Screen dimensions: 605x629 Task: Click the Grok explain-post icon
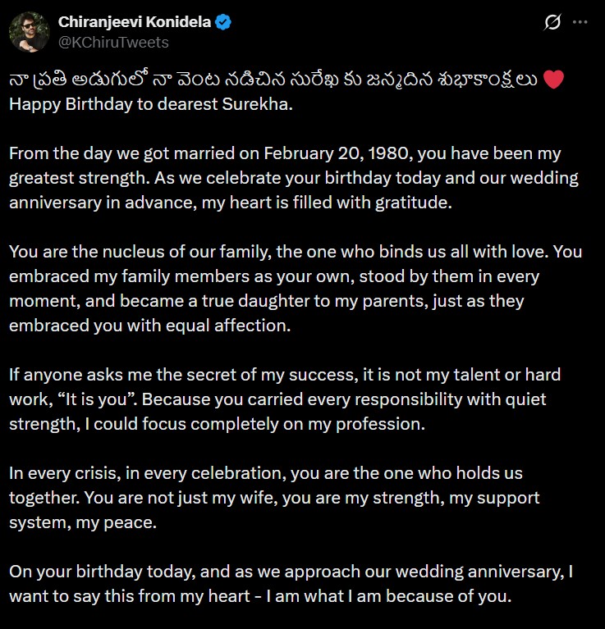552,23
